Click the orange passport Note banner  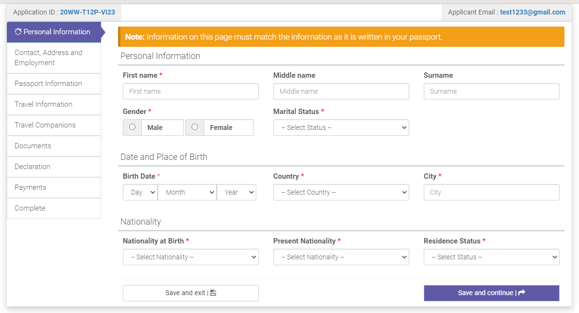tap(341, 37)
